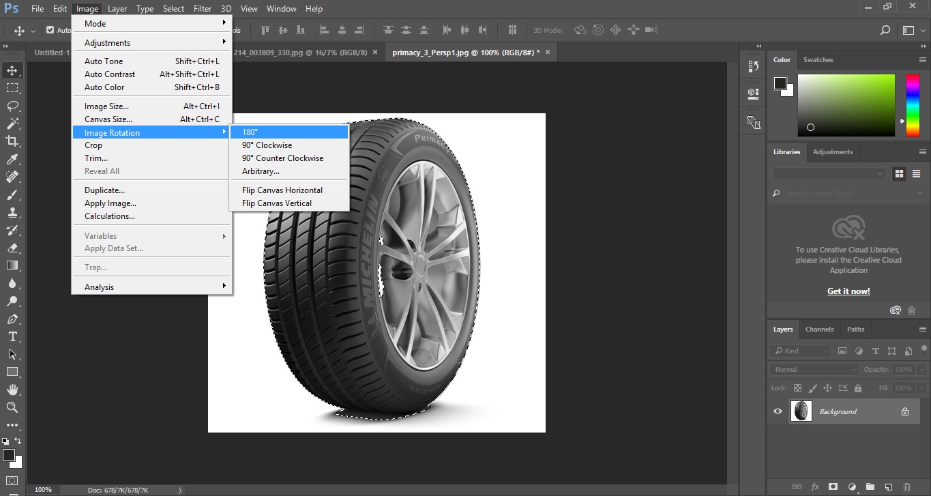Image resolution: width=931 pixels, height=496 pixels.
Task: Select the Clone Stamp tool
Action: pos(12,212)
